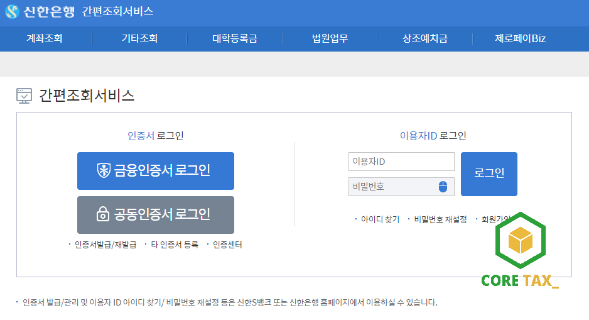Click the 이용자ID 로그인 section heading
Viewport: 589px width, 320px height.
click(433, 136)
